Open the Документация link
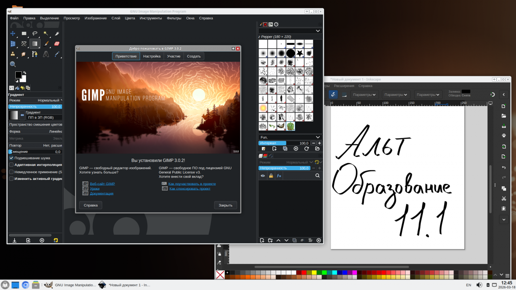This screenshot has width=516, height=290. pos(102,193)
